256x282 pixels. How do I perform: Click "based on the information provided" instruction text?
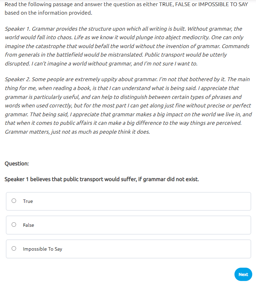click(x=48, y=13)
